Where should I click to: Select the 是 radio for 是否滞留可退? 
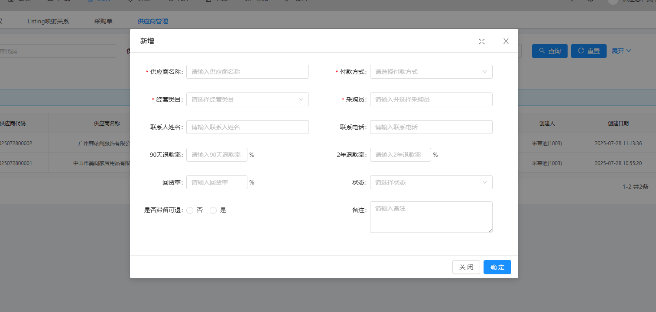pos(213,210)
